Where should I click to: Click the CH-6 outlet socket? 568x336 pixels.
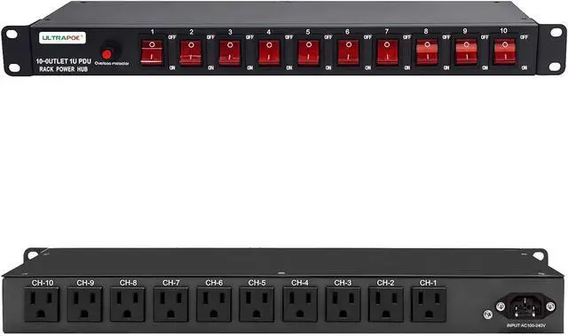pyautogui.click(x=214, y=305)
